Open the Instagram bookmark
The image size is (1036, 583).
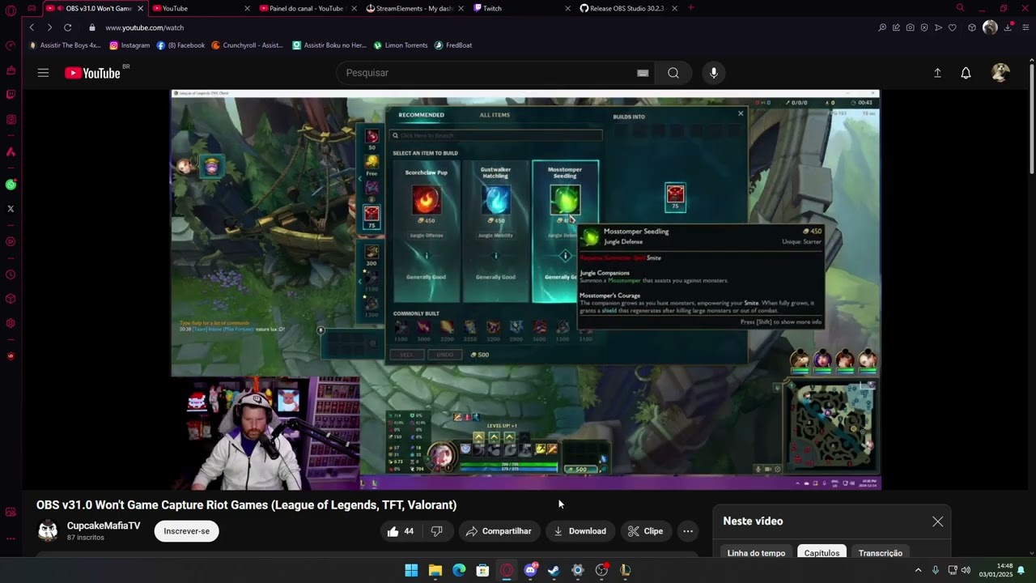tap(129, 45)
